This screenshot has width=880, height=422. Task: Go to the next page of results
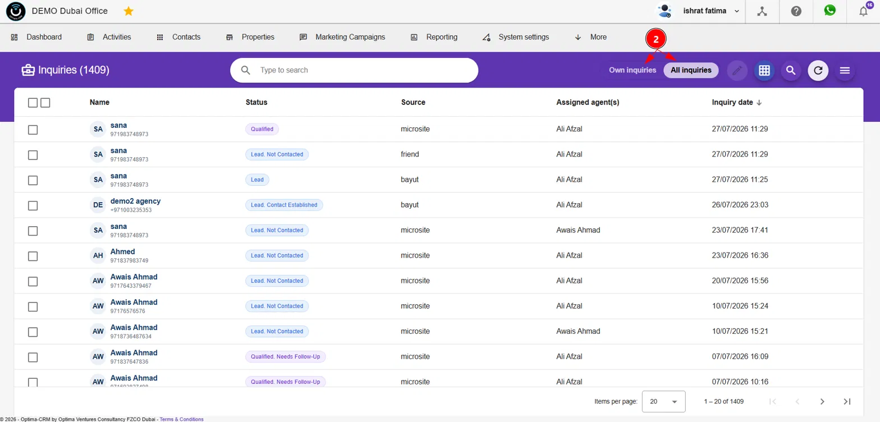[822, 402]
